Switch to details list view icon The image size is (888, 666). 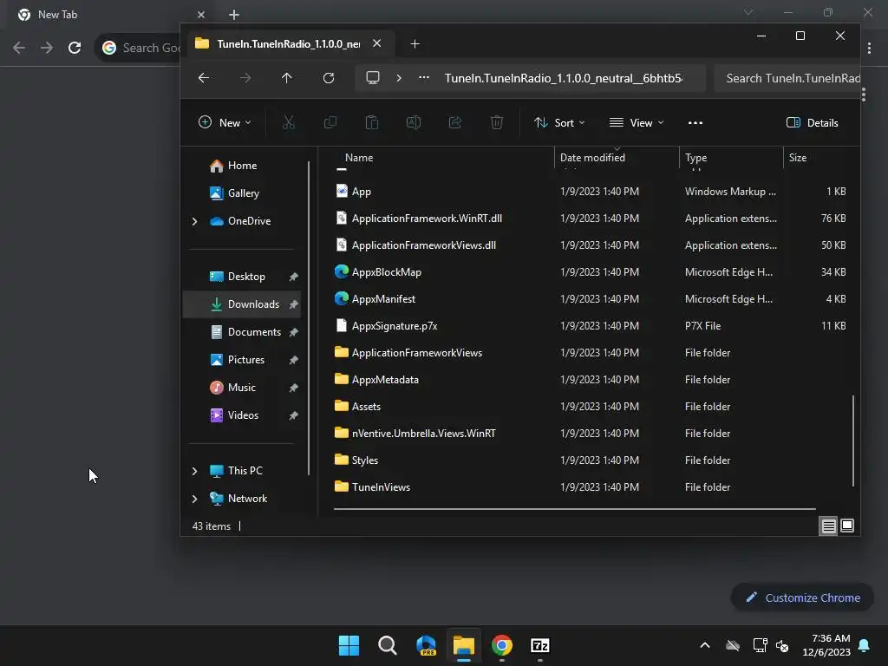(x=828, y=526)
